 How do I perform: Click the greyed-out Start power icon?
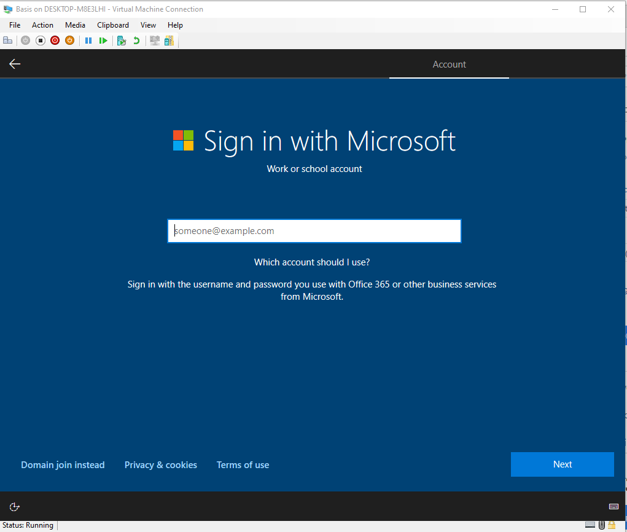[26, 41]
